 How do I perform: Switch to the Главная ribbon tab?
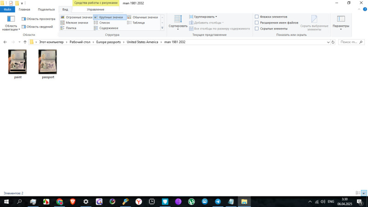pos(24,9)
